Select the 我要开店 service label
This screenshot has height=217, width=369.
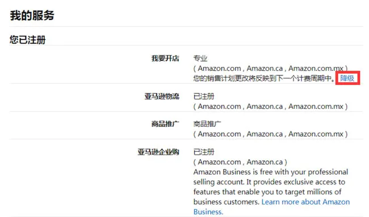[165, 58]
